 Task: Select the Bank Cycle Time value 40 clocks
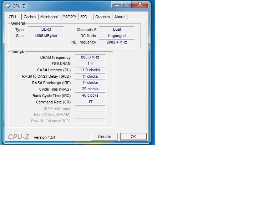tap(90, 96)
